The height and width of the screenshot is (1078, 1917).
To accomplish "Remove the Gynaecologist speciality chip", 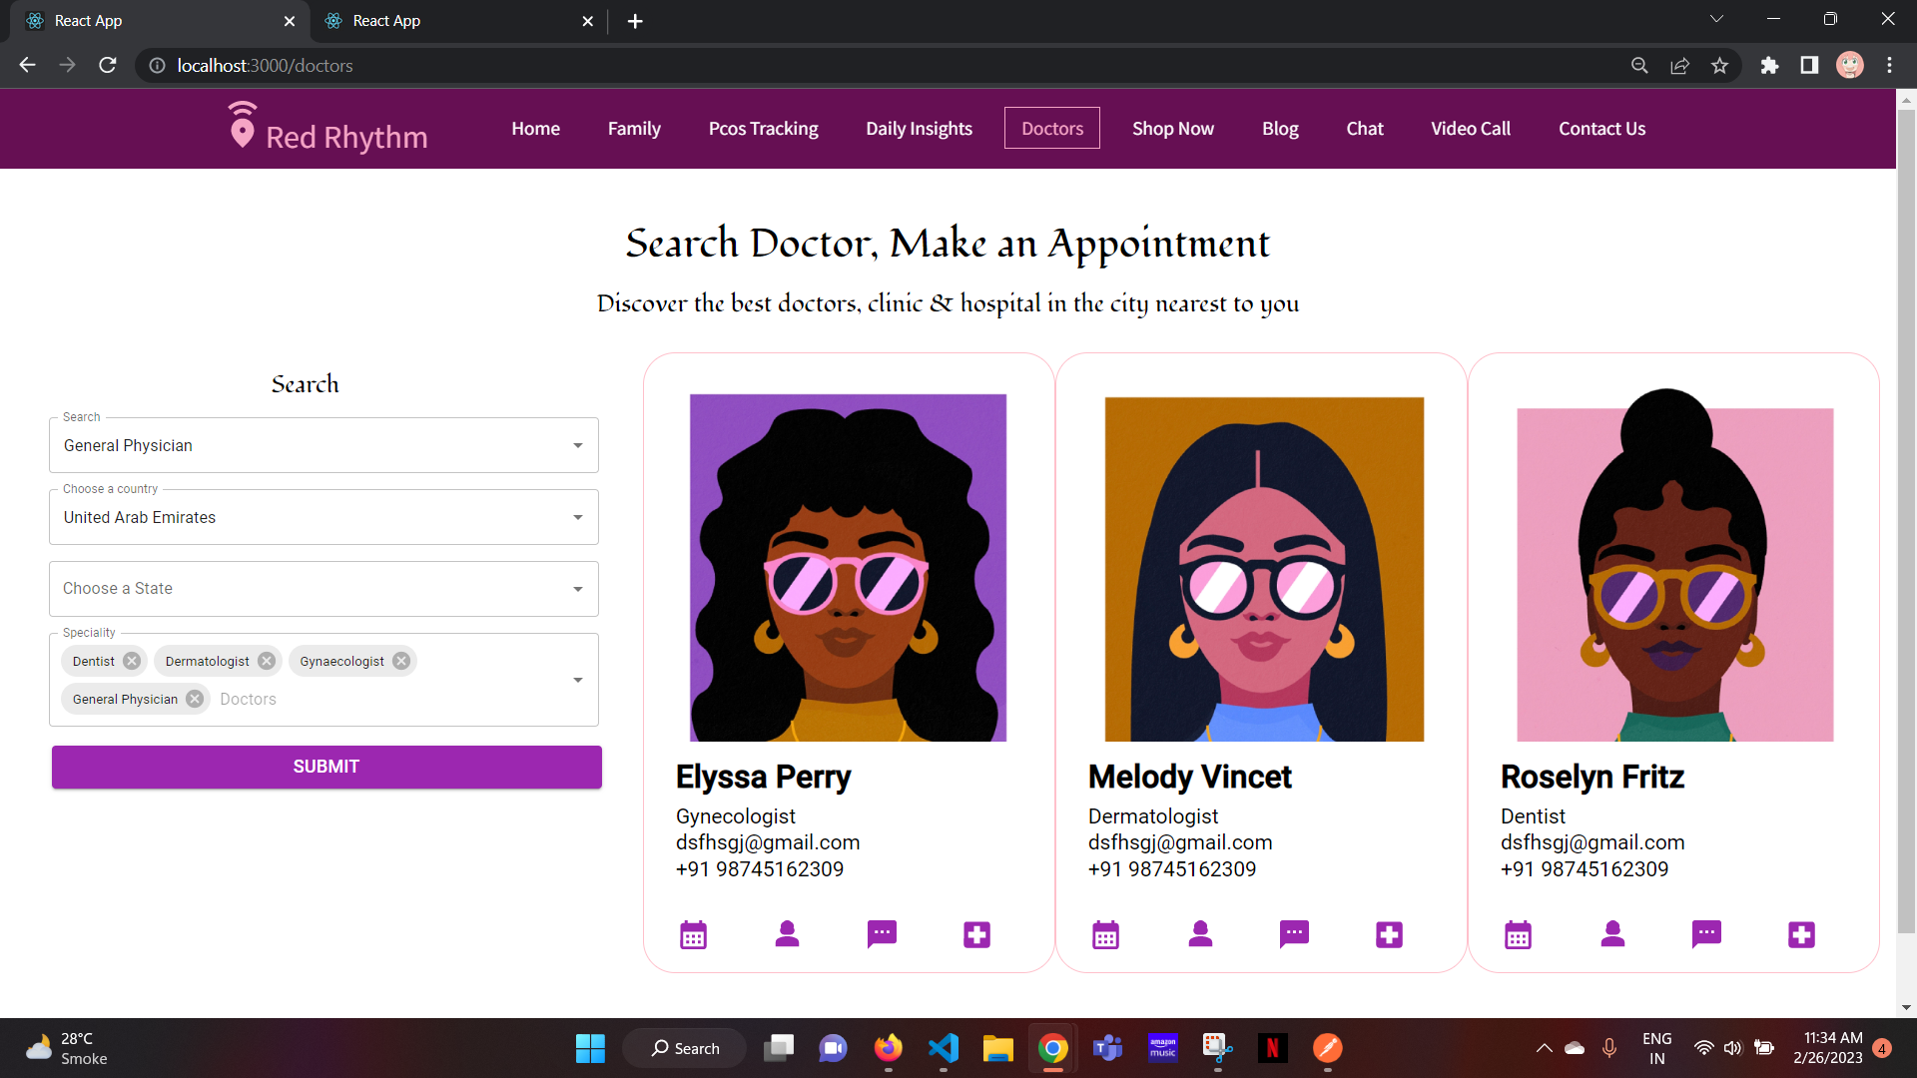I will tap(401, 661).
